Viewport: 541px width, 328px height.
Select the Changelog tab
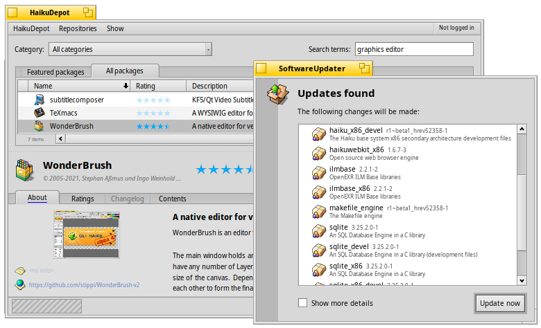pyautogui.click(x=128, y=199)
